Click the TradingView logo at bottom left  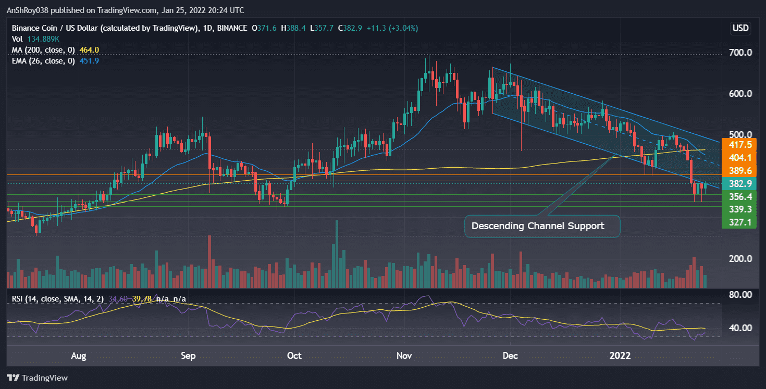tap(38, 378)
